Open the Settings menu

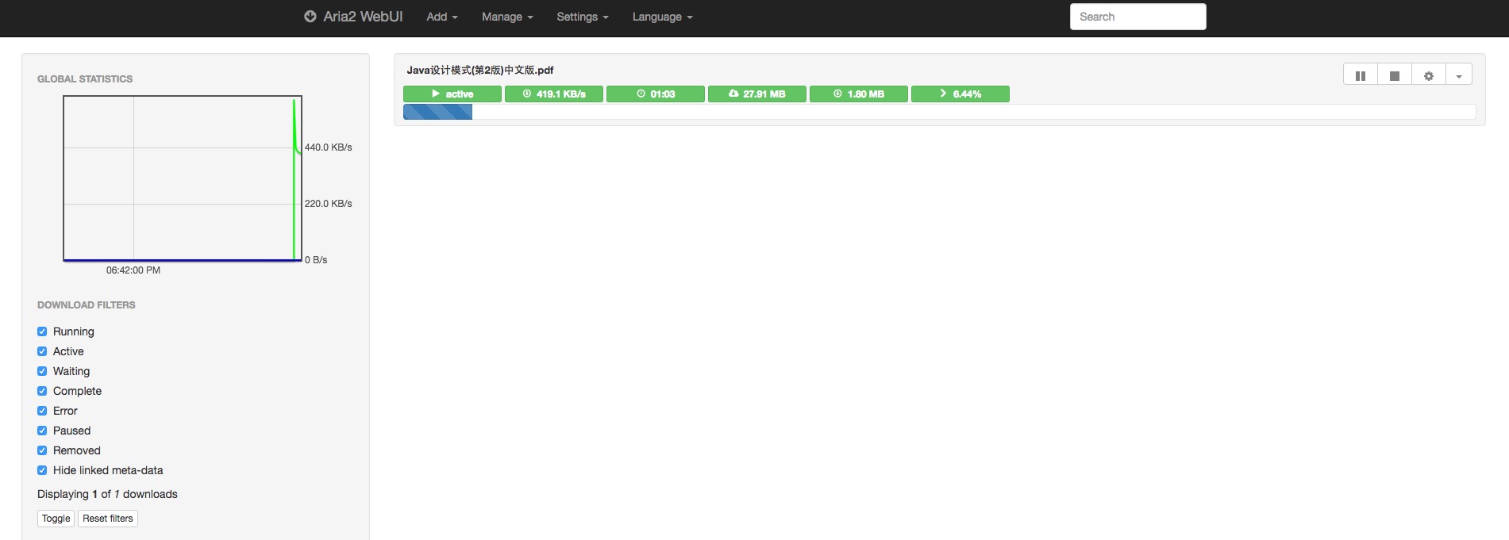[582, 17]
